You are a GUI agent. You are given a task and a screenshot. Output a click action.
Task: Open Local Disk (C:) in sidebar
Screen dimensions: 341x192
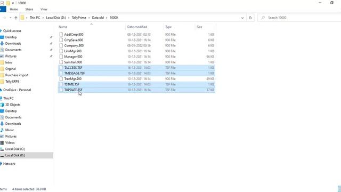coord(15,149)
